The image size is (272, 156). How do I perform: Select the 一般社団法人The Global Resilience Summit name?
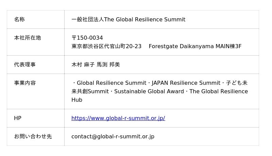(x=128, y=20)
